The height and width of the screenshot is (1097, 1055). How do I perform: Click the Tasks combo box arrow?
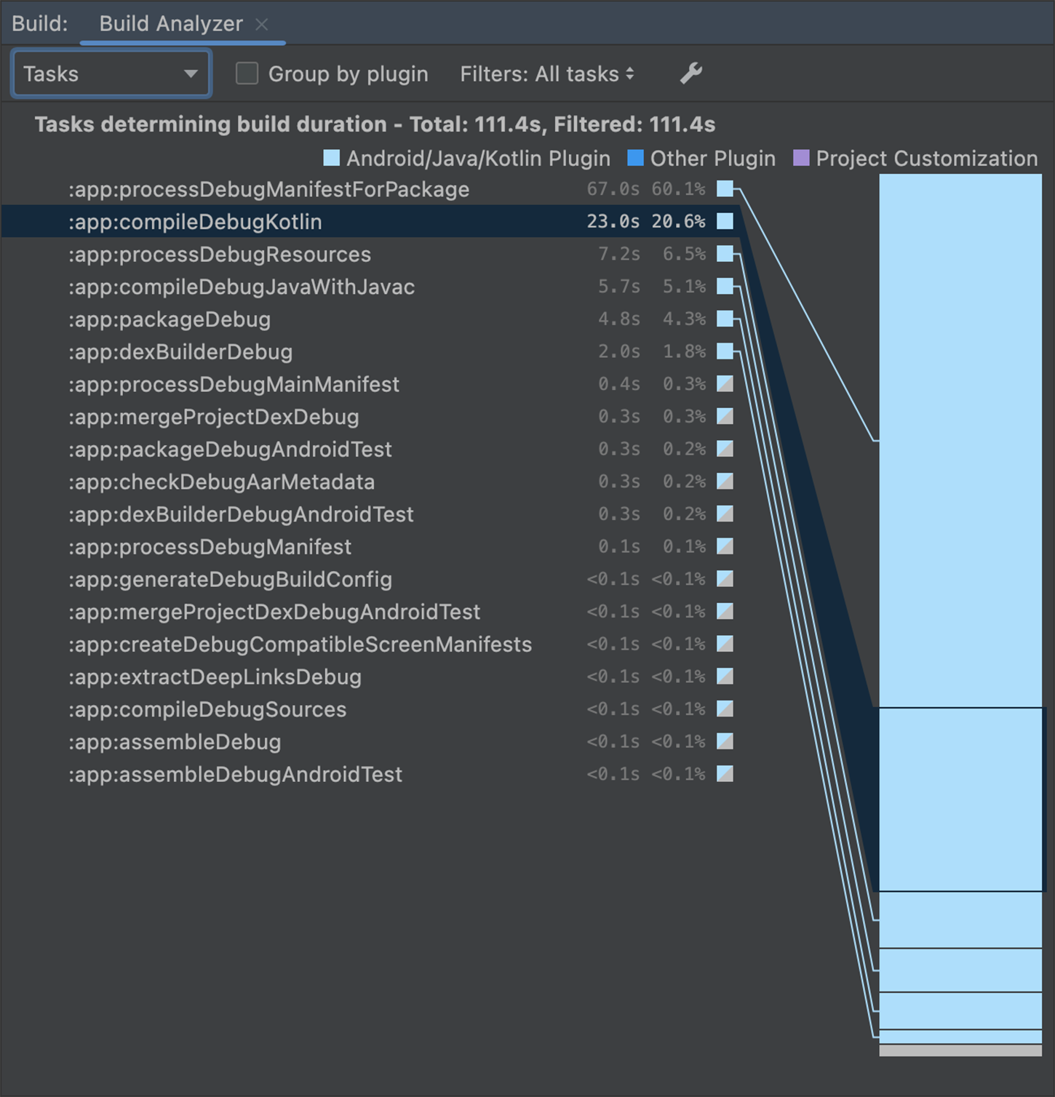(191, 73)
